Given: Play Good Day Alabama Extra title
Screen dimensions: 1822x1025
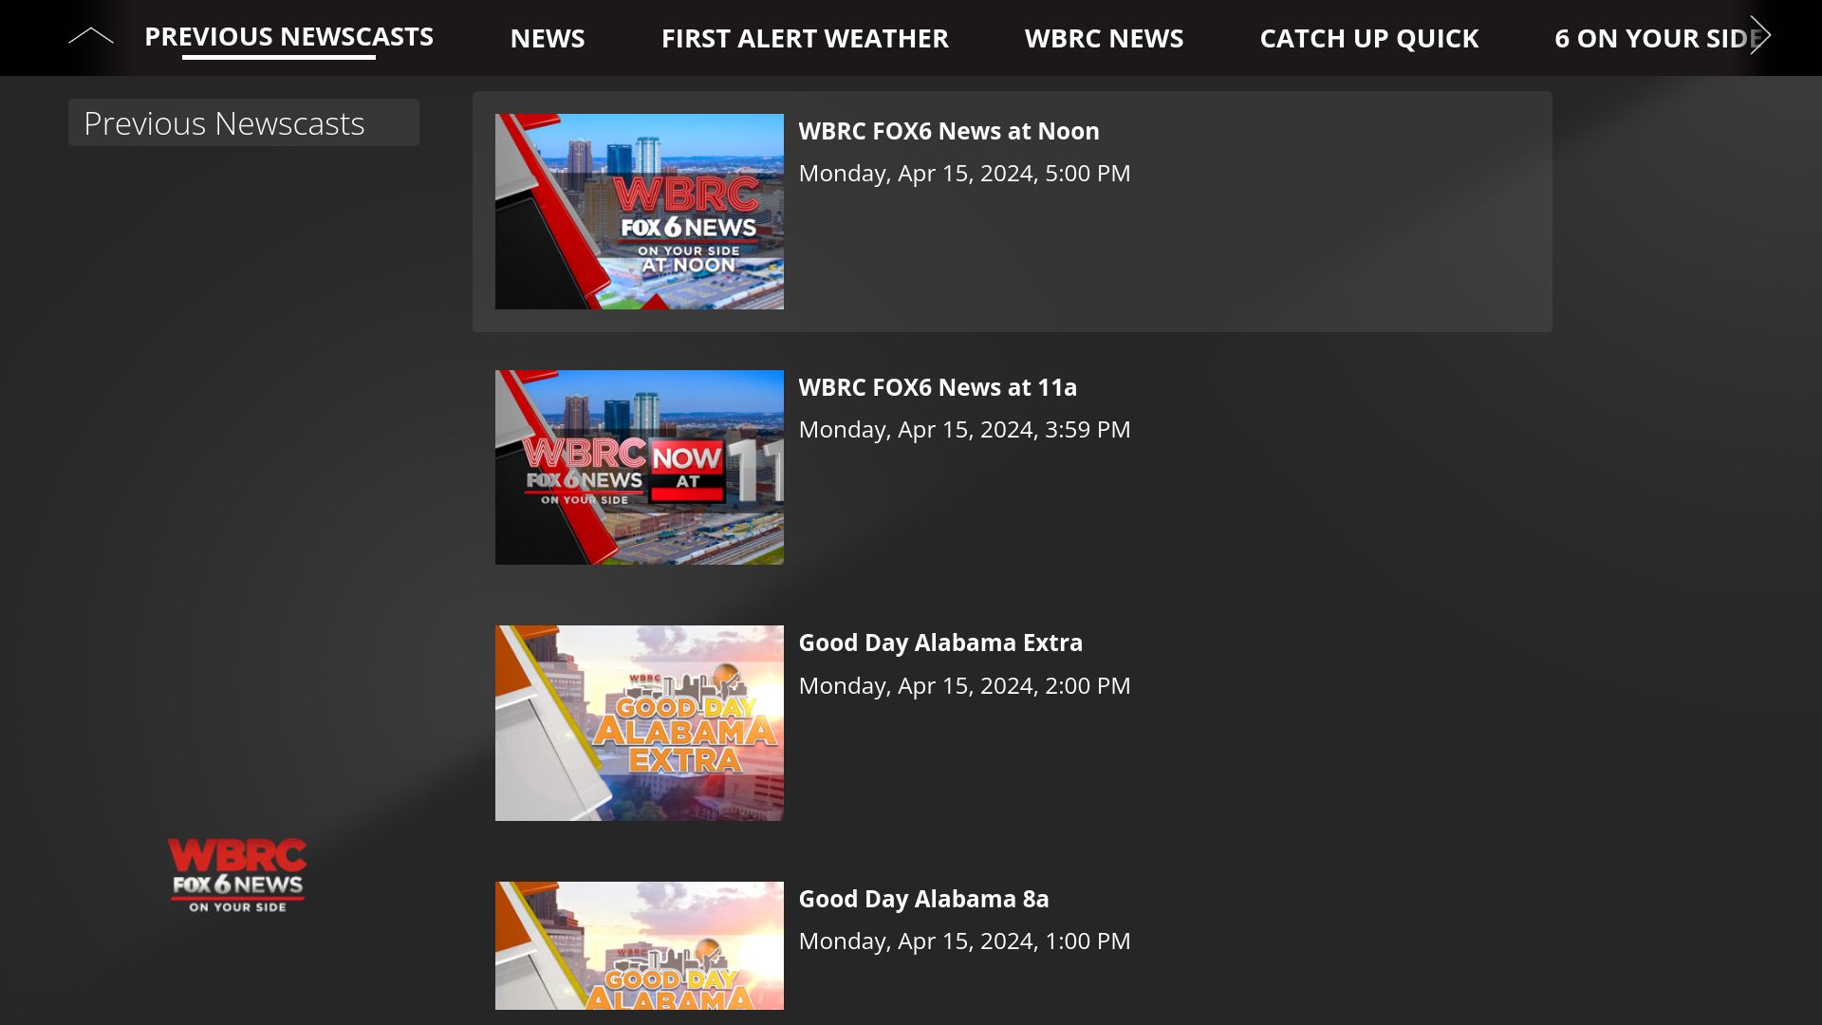Looking at the screenshot, I should coord(940,643).
